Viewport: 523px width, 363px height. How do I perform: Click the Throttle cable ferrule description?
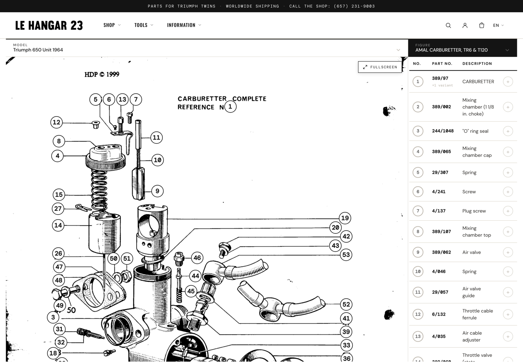(x=478, y=314)
